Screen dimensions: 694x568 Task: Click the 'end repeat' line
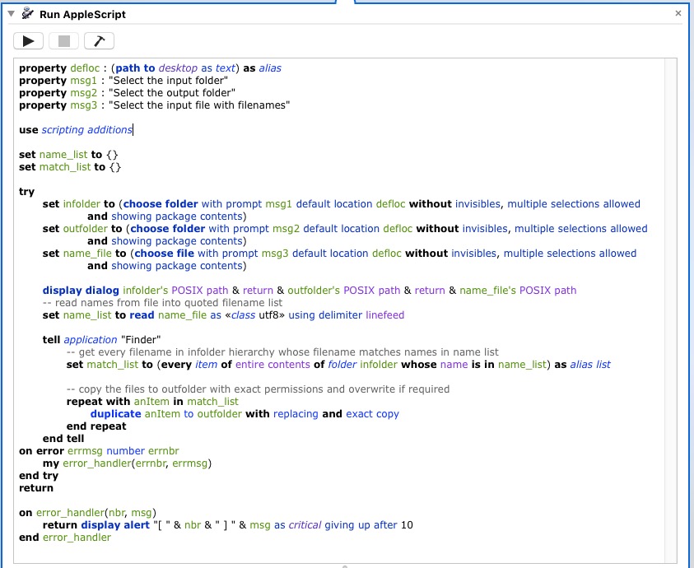pyautogui.click(x=96, y=426)
